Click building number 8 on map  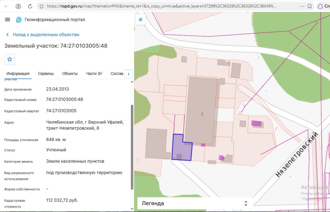click(202, 114)
